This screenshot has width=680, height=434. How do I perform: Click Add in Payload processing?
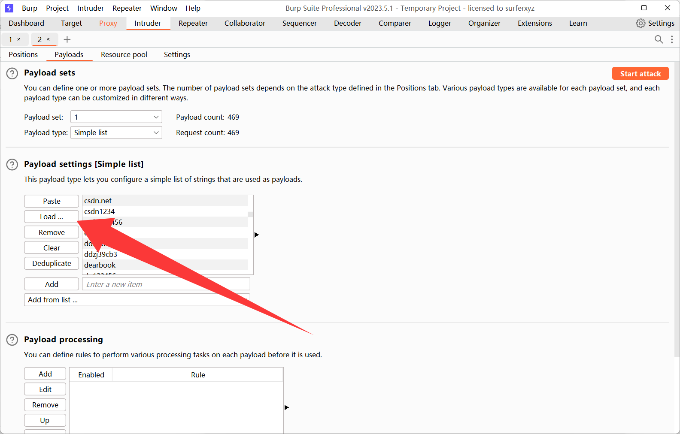[45, 374]
